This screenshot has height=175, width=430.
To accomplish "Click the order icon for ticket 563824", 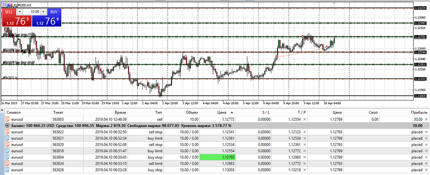I will coord(8,164).
